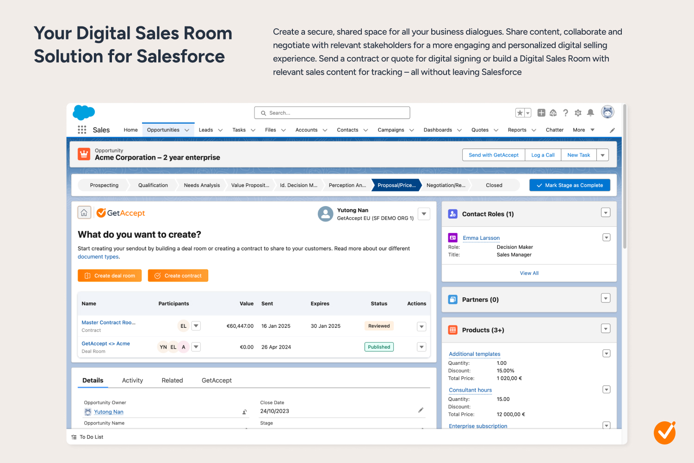Click the GetAccept home icon
Image resolution: width=694 pixels, height=463 pixels.
point(84,213)
